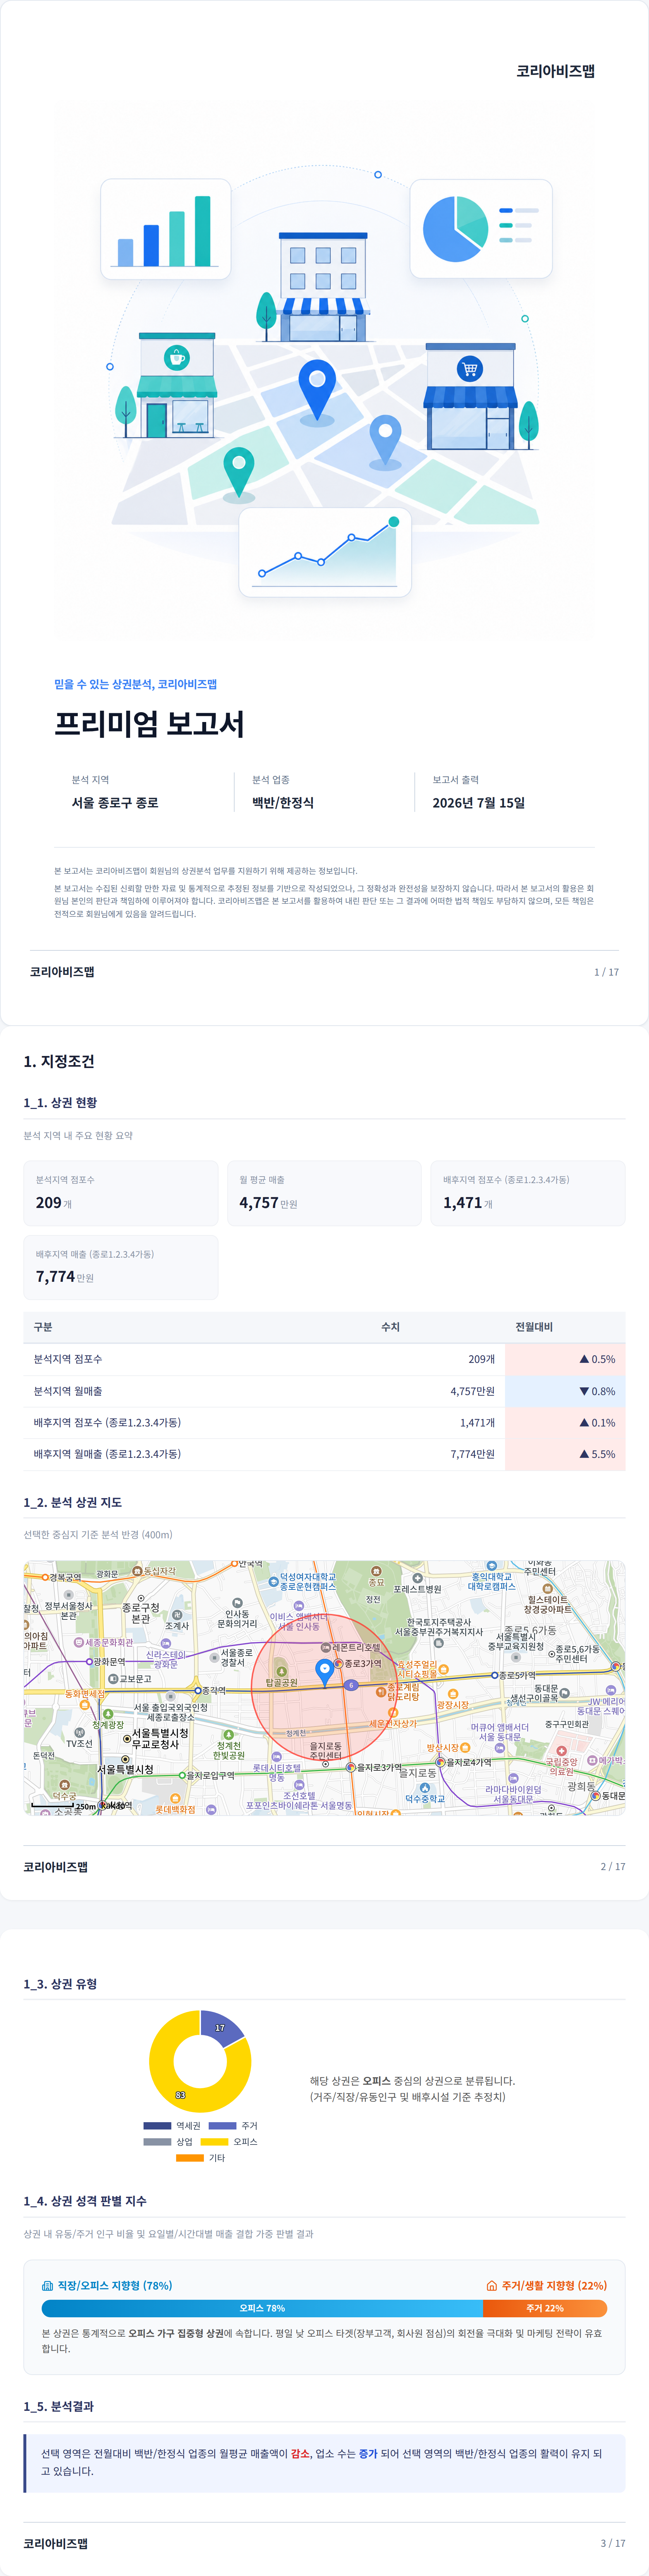Screen dimensions: 649x2576
Task: Open the pie chart card in cover illustration
Action: click(x=481, y=229)
